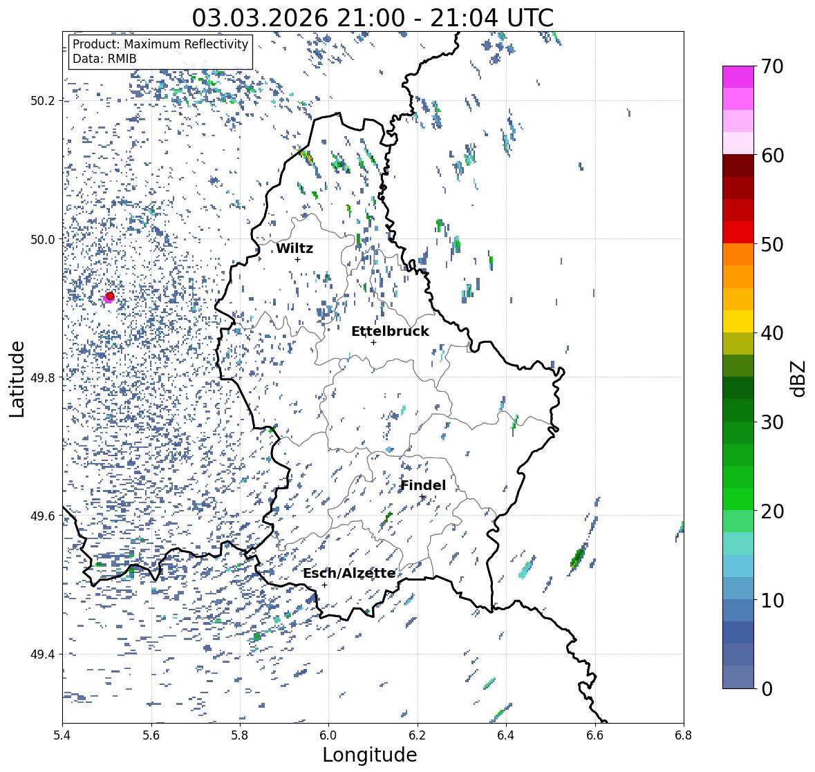Click the Latitude axis label
Screen dimensions: 815x772
tap(17, 379)
